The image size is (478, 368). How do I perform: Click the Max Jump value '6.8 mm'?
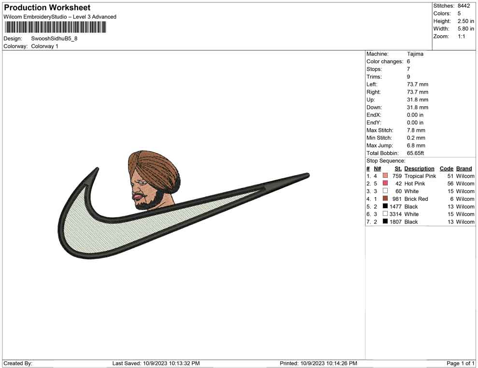tap(416, 145)
